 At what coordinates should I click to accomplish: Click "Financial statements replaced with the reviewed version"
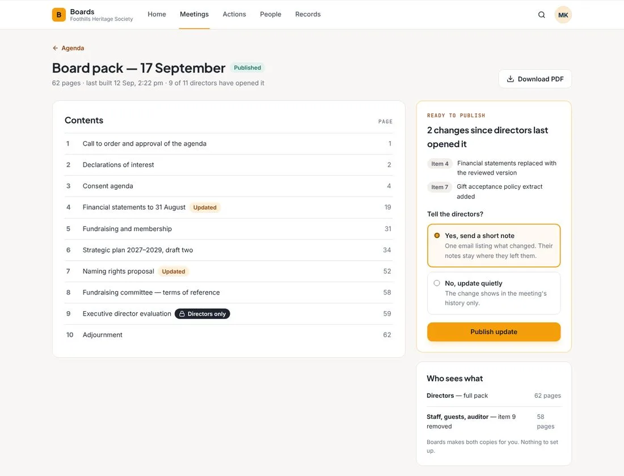pyautogui.click(x=507, y=168)
